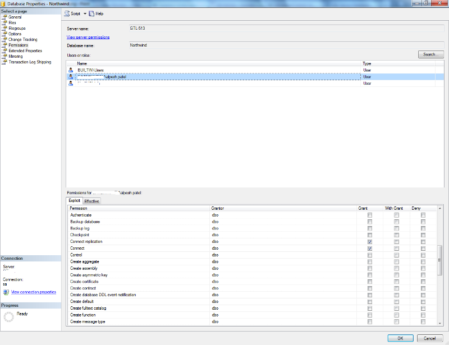Select Filegroups page icon
The width and height of the screenshot is (449, 345).
click(4, 29)
